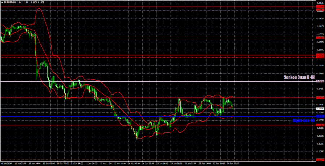The height and width of the screenshot is (166, 325).
Task: Click the 17 Jun 14:00 time label
Action: click(x=34, y=163)
